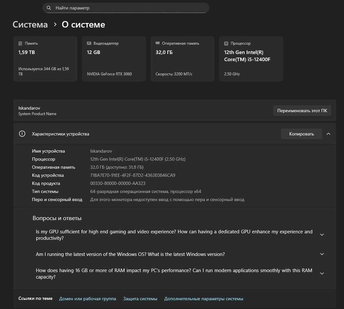
Task: Open the "Оперативная память" 32,0 ГБ card
Action: 182,59
